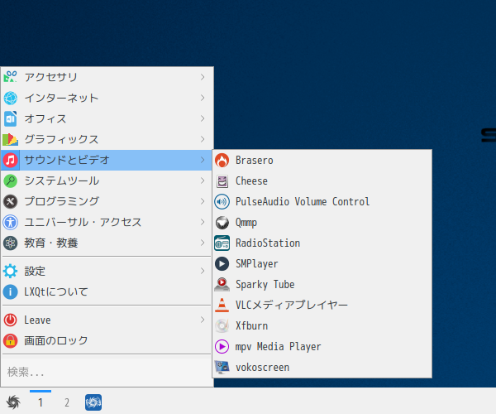The width and height of the screenshot is (496, 414).
Task: Click the Sparky Tube icon
Action: tap(222, 285)
